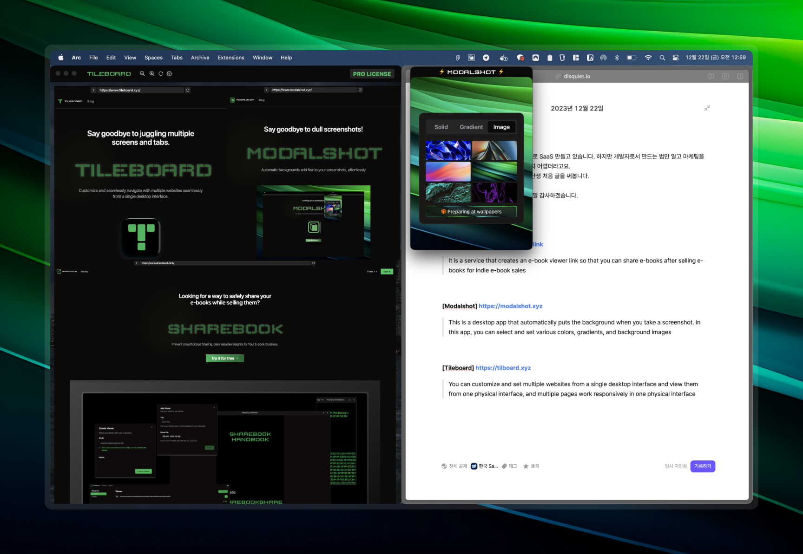Viewport: 803px width, 554px height.
Task: Open the Extensions menu
Action: [x=231, y=58]
